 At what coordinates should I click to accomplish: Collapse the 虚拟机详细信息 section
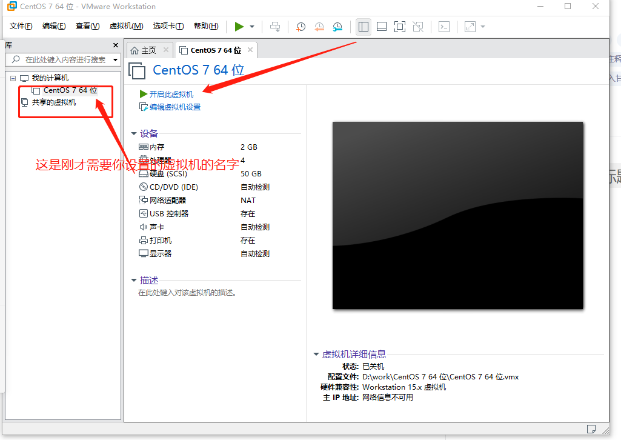pos(316,355)
